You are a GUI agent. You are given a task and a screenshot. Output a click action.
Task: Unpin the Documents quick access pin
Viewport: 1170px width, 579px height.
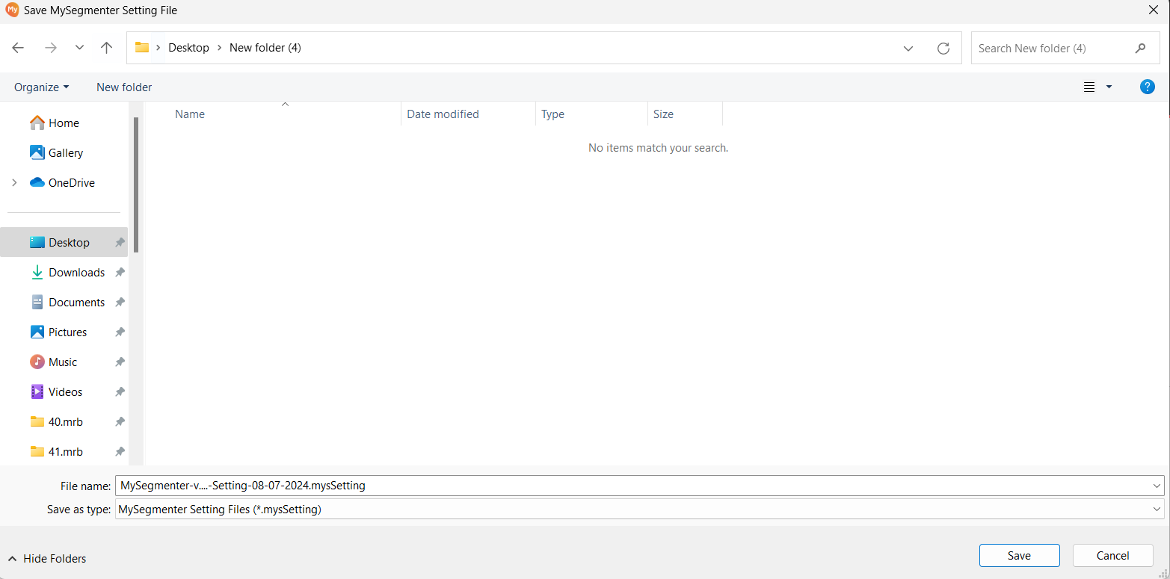[x=120, y=303]
